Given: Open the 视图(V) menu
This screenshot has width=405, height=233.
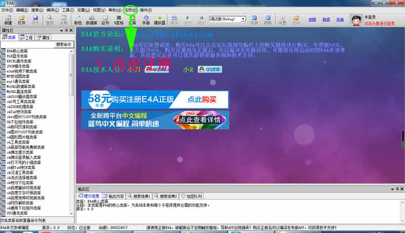Looking at the screenshot, I should point(99,10).
